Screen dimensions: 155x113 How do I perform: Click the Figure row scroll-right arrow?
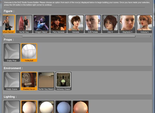(x=151, y=36)
